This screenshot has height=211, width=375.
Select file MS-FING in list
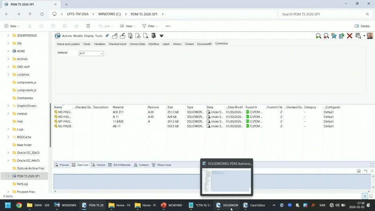[x=63, y=112]
